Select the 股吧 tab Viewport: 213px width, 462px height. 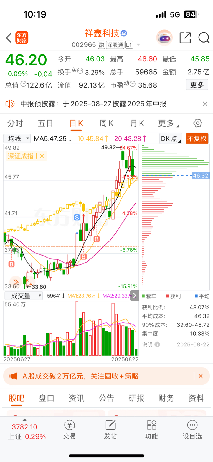[17, 398]
